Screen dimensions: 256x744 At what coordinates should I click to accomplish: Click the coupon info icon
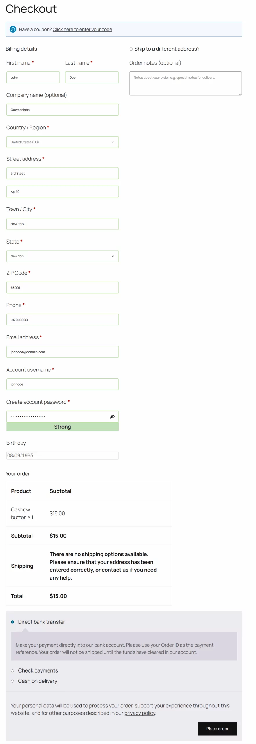(13, 29)
